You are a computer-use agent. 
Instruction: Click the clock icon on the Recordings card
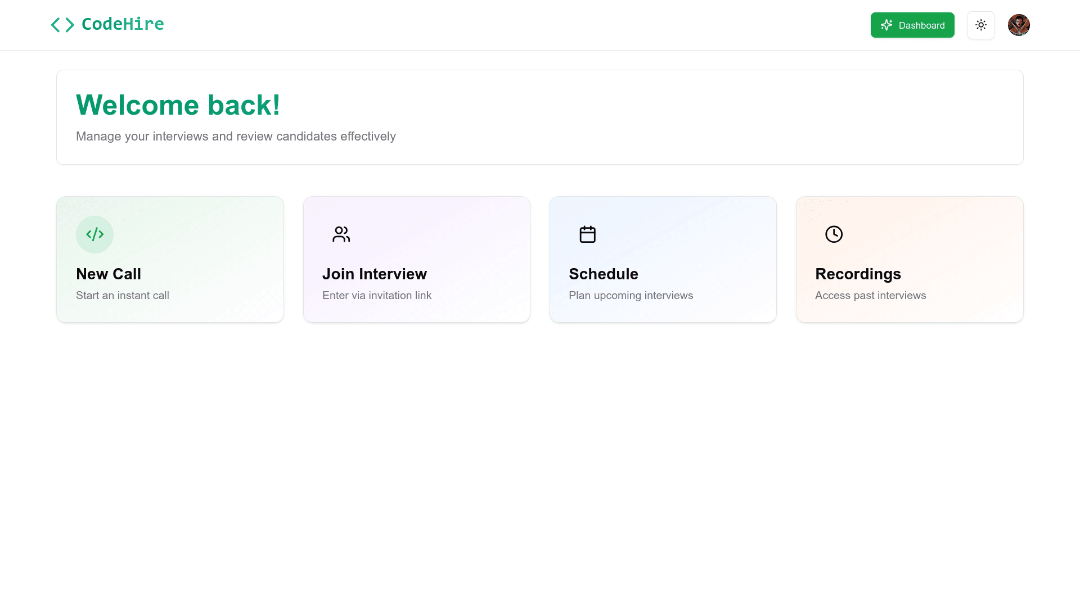tap(834, 234)
